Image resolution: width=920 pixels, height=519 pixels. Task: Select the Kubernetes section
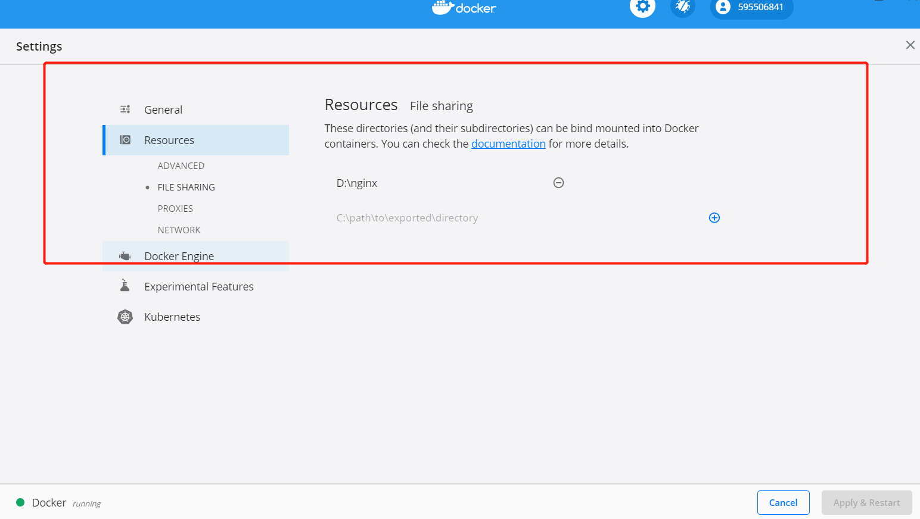point(195,317)
